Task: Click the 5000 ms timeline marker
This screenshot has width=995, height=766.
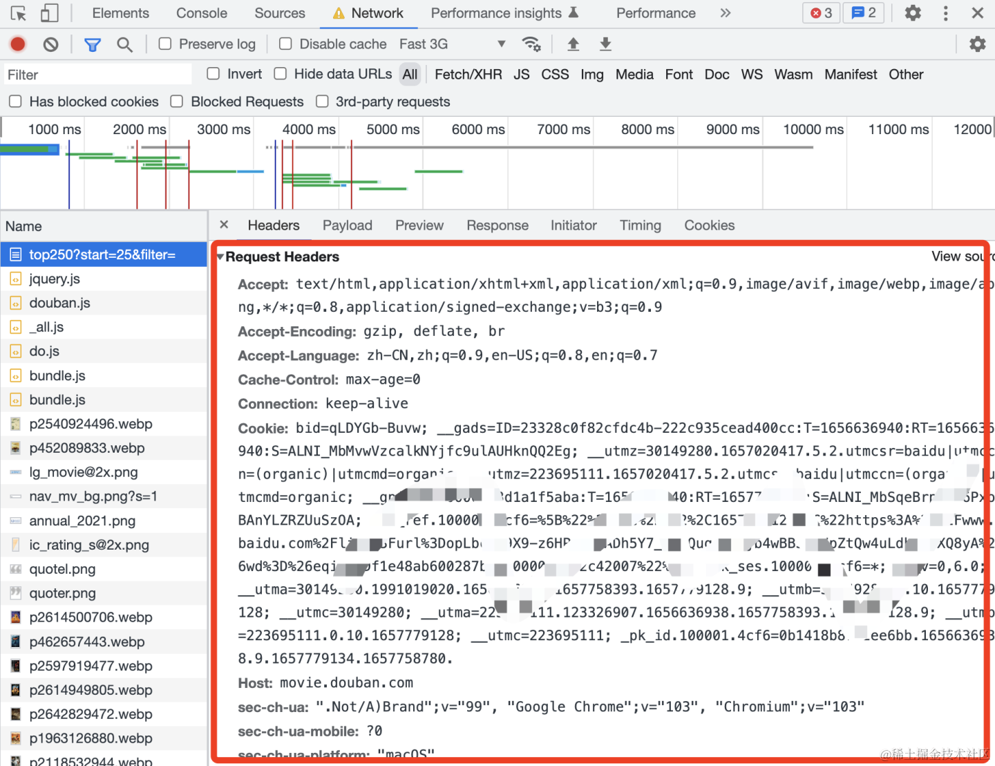Action: [393, 129]
